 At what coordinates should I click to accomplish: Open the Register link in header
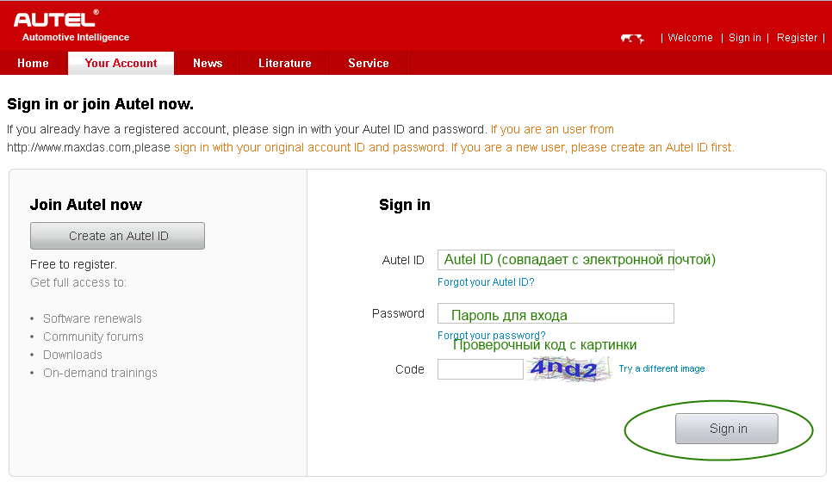click(x=797, y=38)
